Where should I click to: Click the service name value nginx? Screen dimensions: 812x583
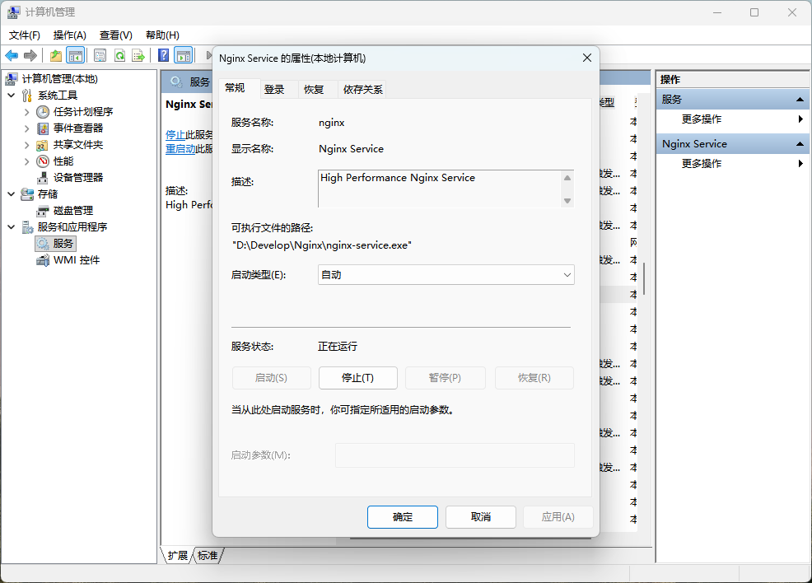point(331,123)
